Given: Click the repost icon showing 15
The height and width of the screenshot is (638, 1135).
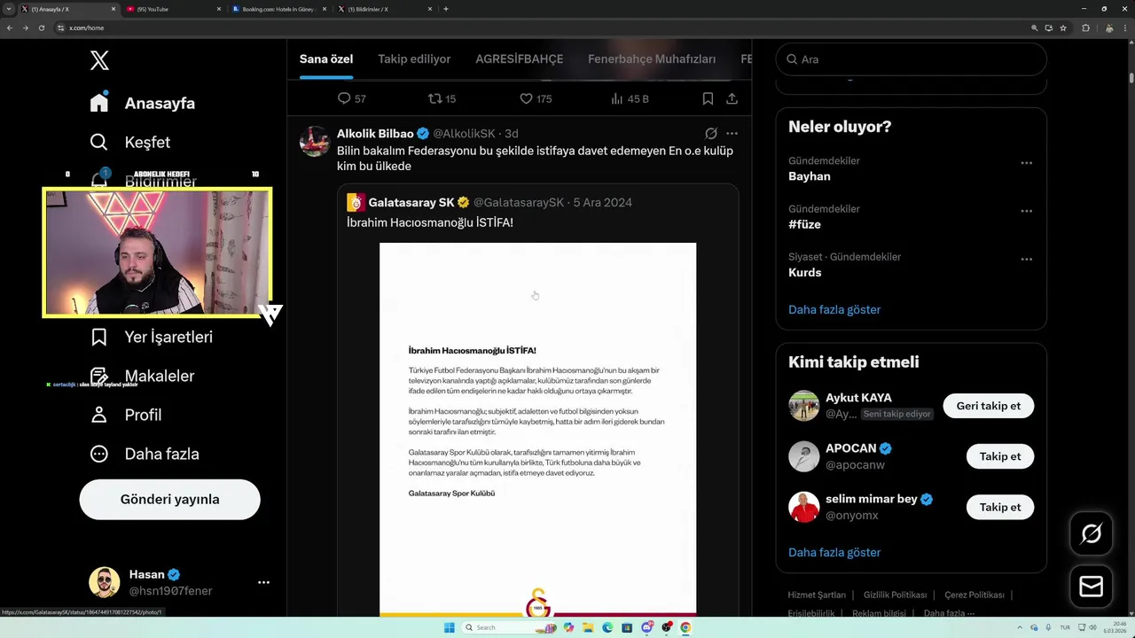Looking at the screenshot, I should [x=434, y=98].
